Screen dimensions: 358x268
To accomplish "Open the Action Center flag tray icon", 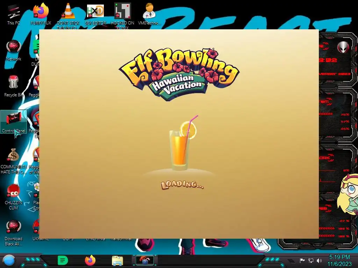I will point(302,260).
